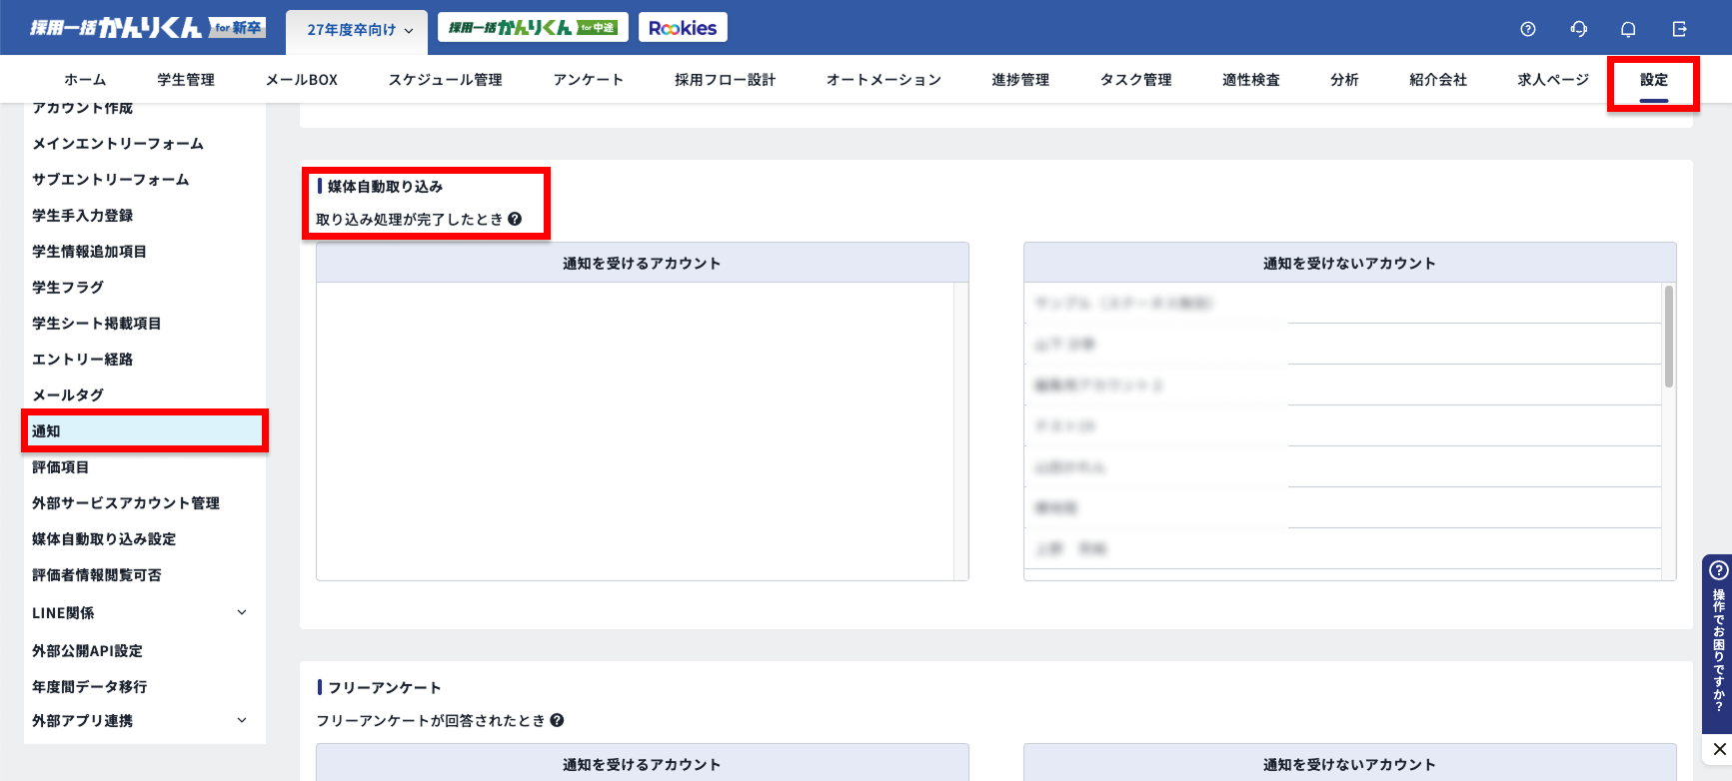Expand the 外部アプリ連携 sidebar section

pyautogui.click(x=241, y=720)
